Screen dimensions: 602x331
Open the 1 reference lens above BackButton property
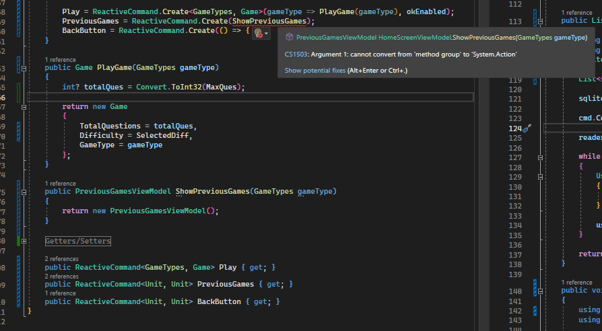[x=61, y=293]
